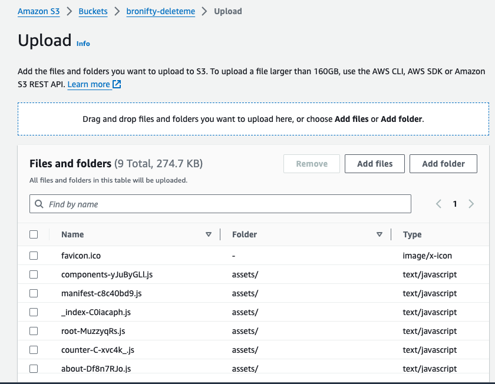Navigate to Buckets via the breadcrumb
This screenshot has height=384, width=495.
tap(93, 11)
